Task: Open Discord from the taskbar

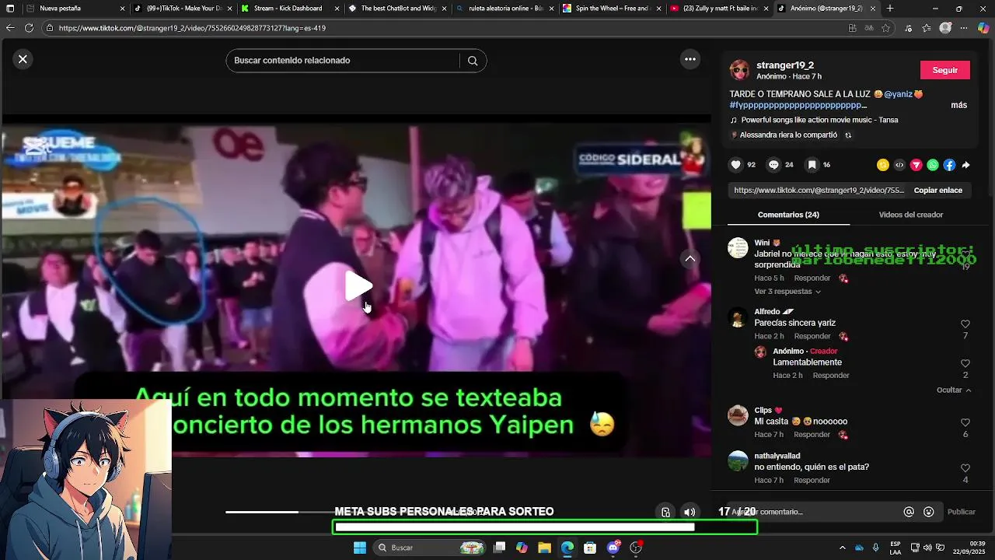Action: pyautogui.click(x=613, y=548)
